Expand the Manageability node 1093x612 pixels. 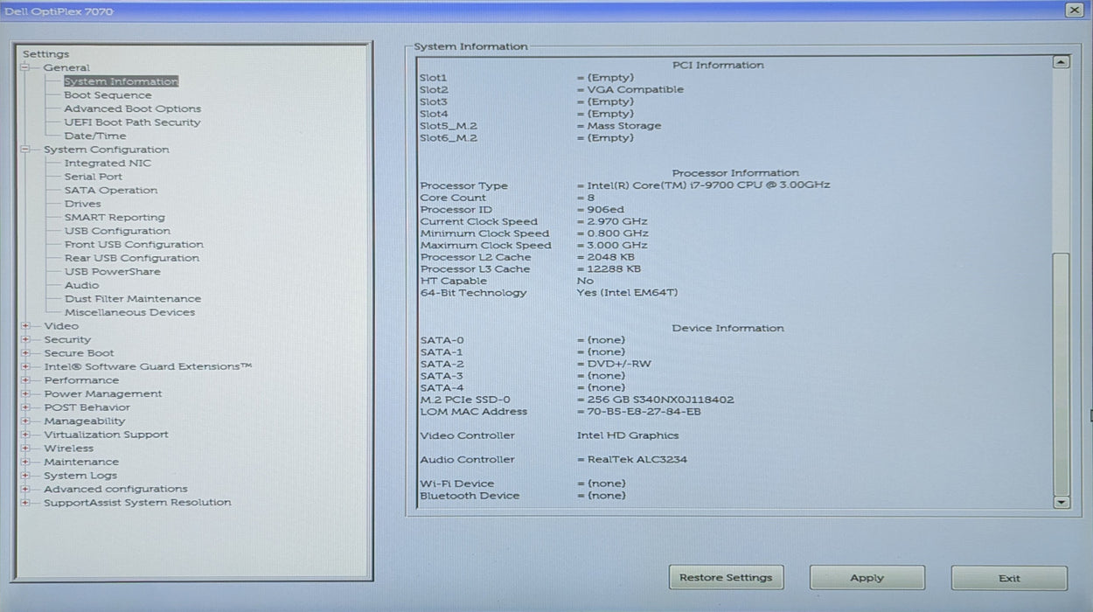pyautogui.click(x=26, y=421)
